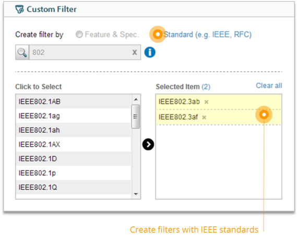
Task: Select IEEE802.1ag from the list
Action: (74, 116)
